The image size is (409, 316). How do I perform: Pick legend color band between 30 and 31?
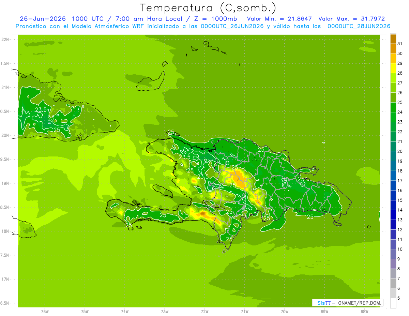click(x=393, y=48)
